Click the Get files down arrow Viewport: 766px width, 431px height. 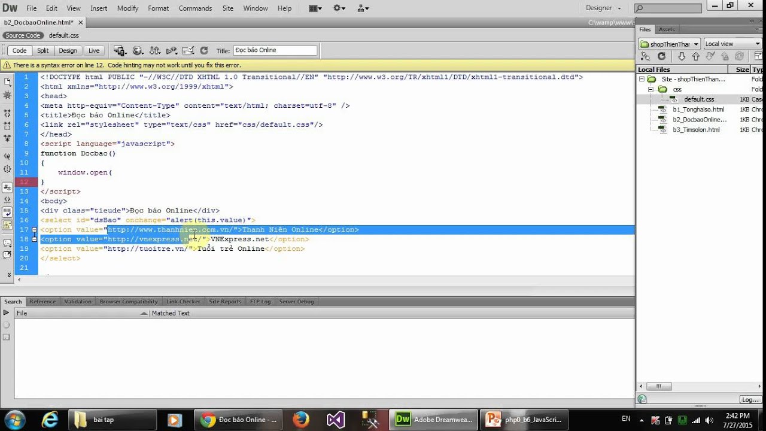coord(682,56)
